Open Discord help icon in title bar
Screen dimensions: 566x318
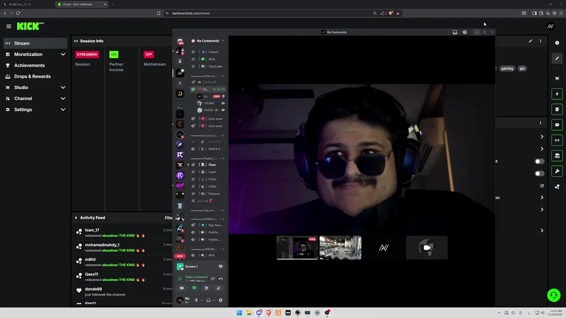pyautogui.click(x=465, y=32)
